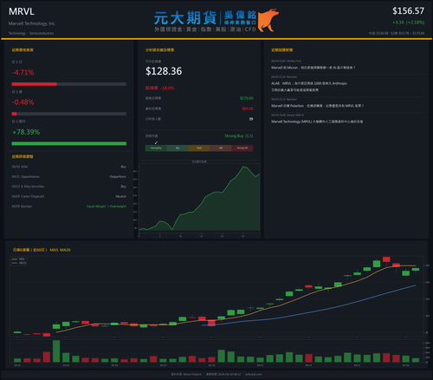
Task: Click the Strong Buy (1.5) consensus label
Action: click(239, 136)
